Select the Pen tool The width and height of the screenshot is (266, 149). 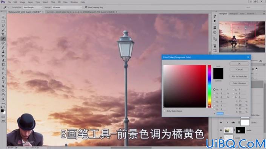pos(3,78)
